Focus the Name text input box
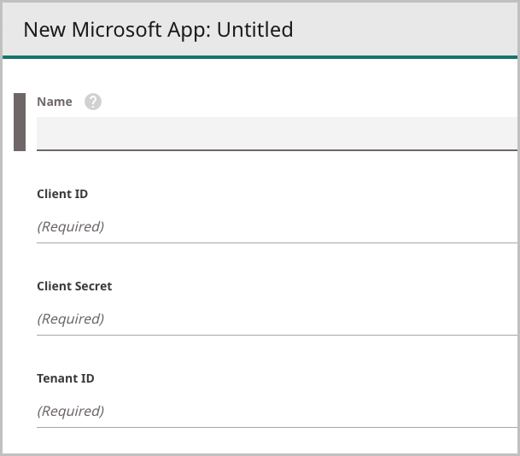 pyautogui.click(x=277, y=134)
